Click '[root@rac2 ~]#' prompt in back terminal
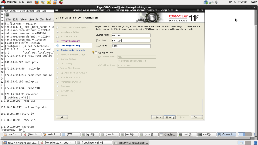The image size is (258, 145). [11, 130]
